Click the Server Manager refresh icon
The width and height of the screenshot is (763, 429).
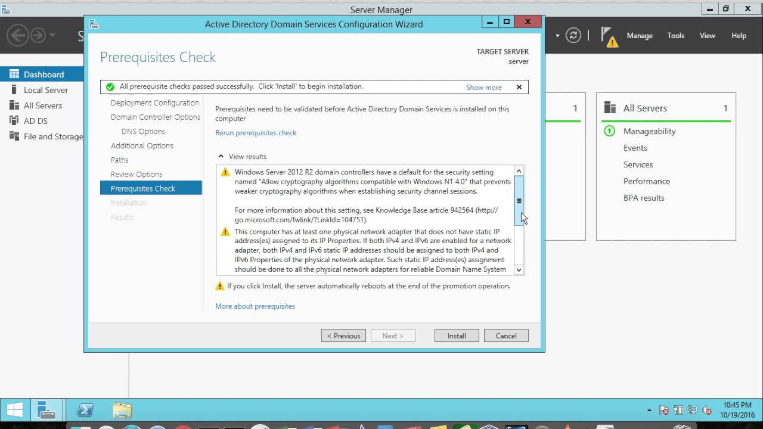pos(573,36)
